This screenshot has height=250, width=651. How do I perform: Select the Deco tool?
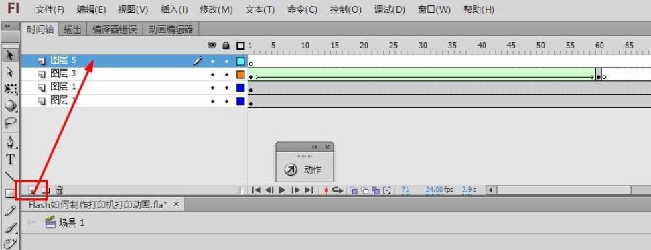[10, 243]
